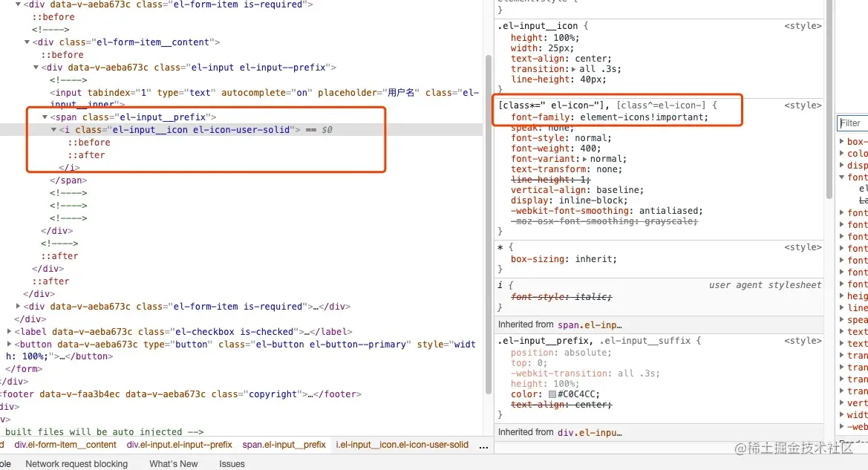The height and width of the screenshot is (470, 868).
Task: Expand the font-variant shorthand arrow
Action: [584, 159]
